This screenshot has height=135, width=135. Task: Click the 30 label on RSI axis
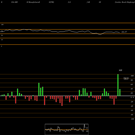(x=2, y=40)
